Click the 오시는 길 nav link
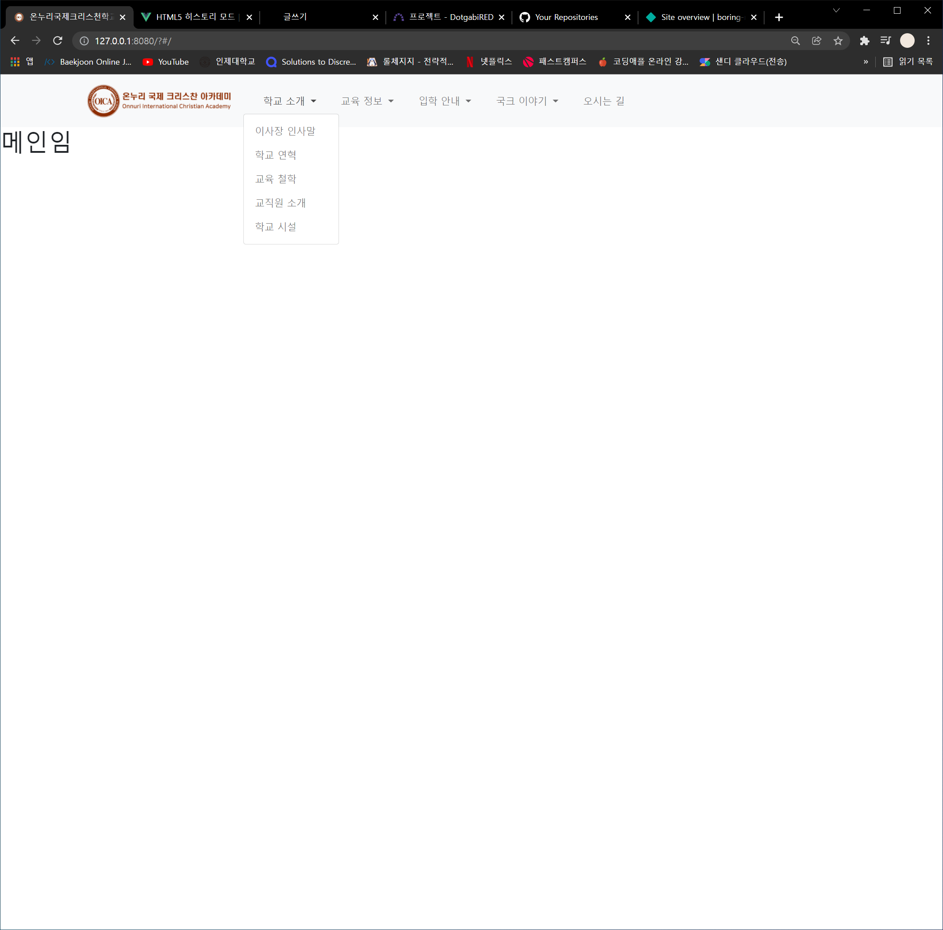The image size is (943, 930). click(x=604, y=101)
